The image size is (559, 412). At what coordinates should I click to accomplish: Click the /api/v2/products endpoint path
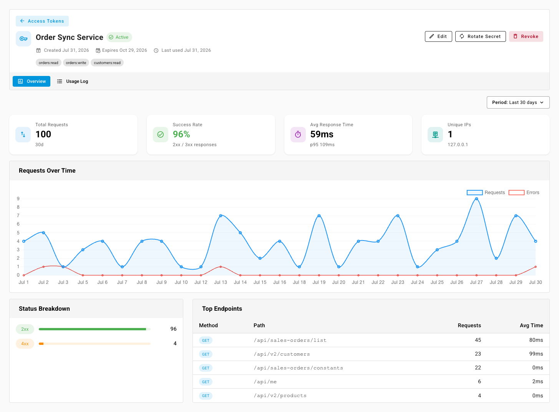tap(280, 396)
